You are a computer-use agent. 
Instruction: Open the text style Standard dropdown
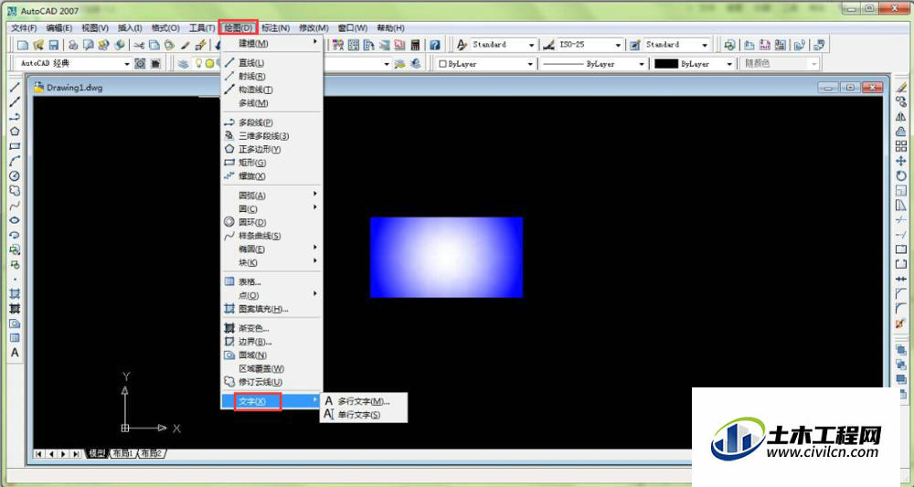pyautogui.click(x=532, y=45)
